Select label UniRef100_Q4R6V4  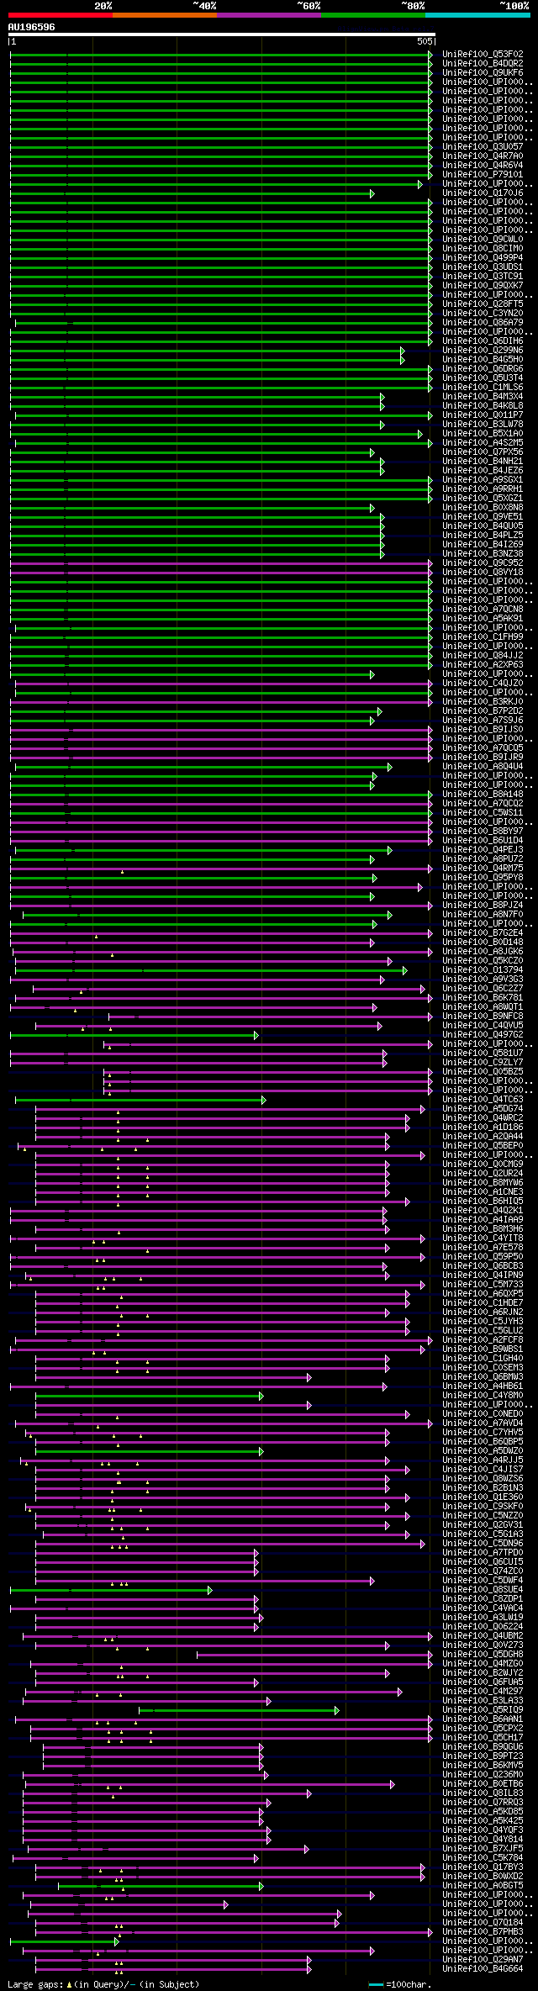tap(483, 166)
